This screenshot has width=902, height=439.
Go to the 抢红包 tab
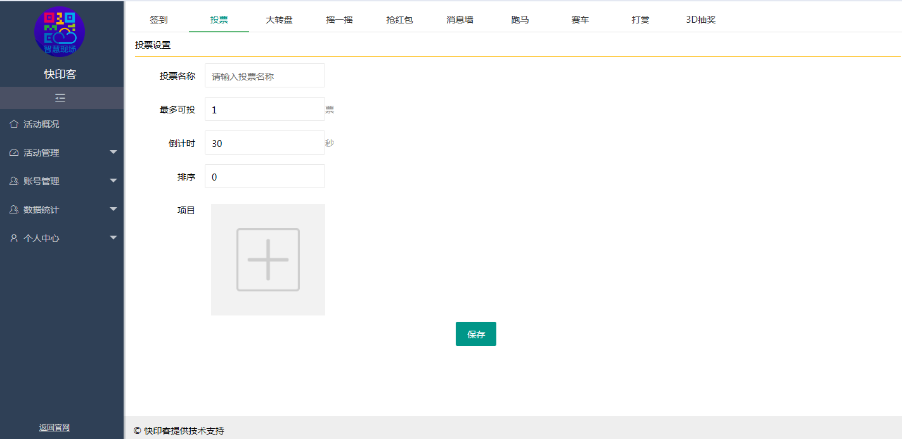pyautogui.click(x=399, y=20)
